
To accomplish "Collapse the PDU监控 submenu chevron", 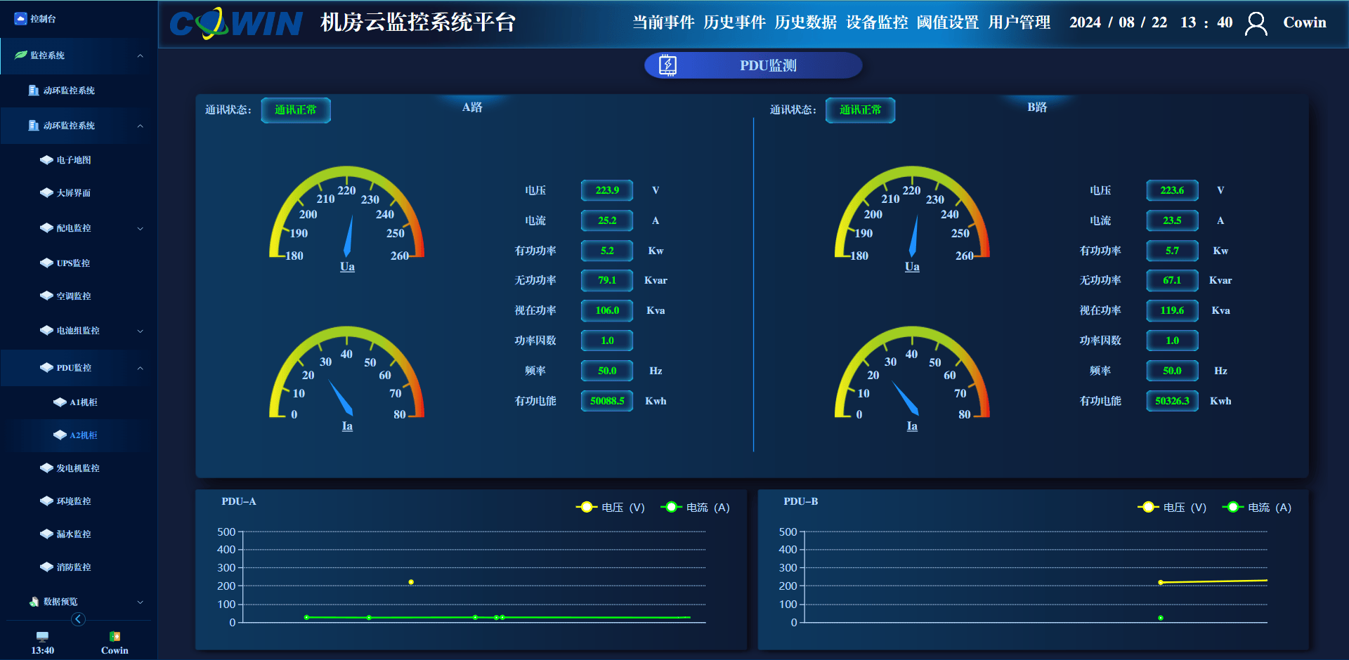I will [x=141, y=368].
